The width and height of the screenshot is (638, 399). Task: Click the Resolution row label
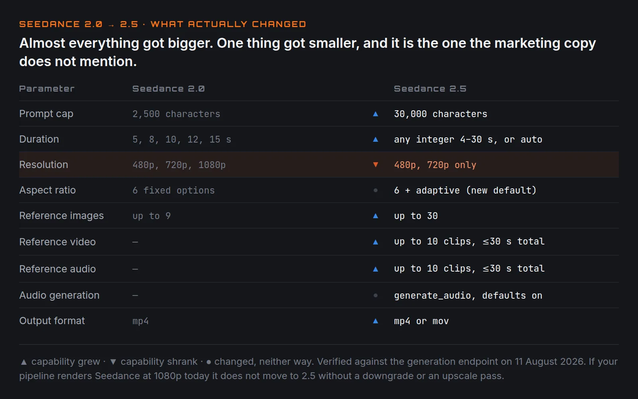click(43, 164)
